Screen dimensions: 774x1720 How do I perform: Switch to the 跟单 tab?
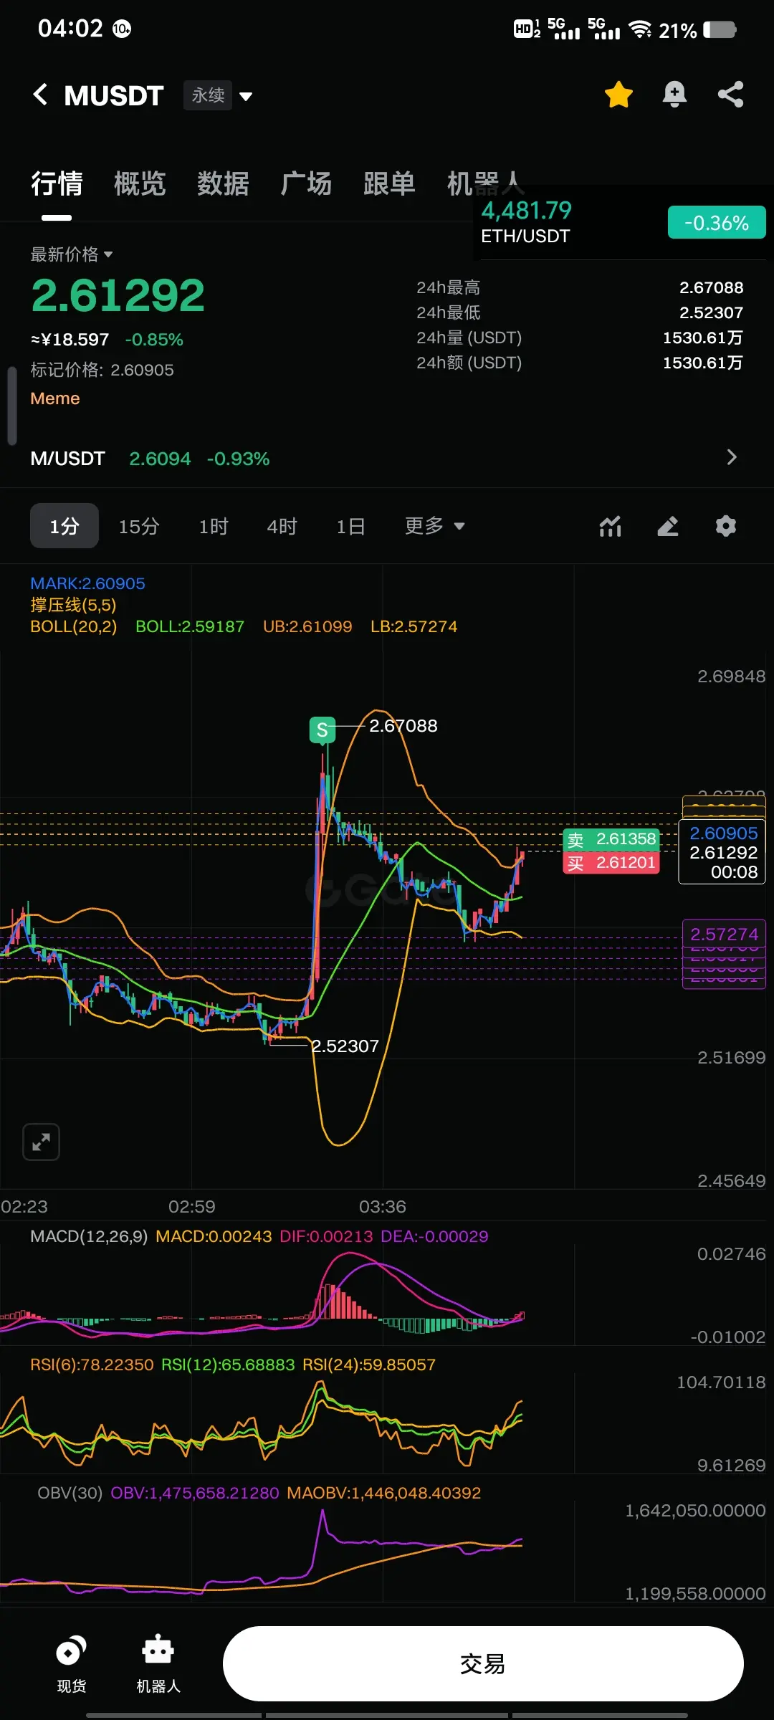click(x=389, y=184)
